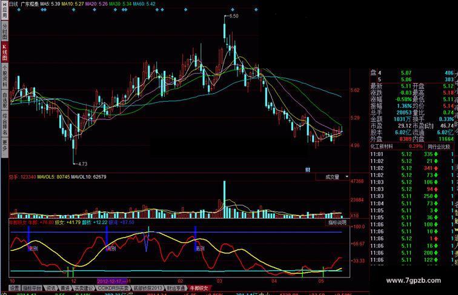Open 个股资料 from the sidebar

(x=4, y=76)
